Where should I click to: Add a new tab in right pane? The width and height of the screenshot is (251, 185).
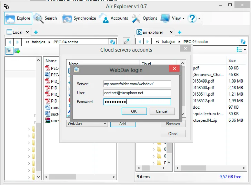180,32
